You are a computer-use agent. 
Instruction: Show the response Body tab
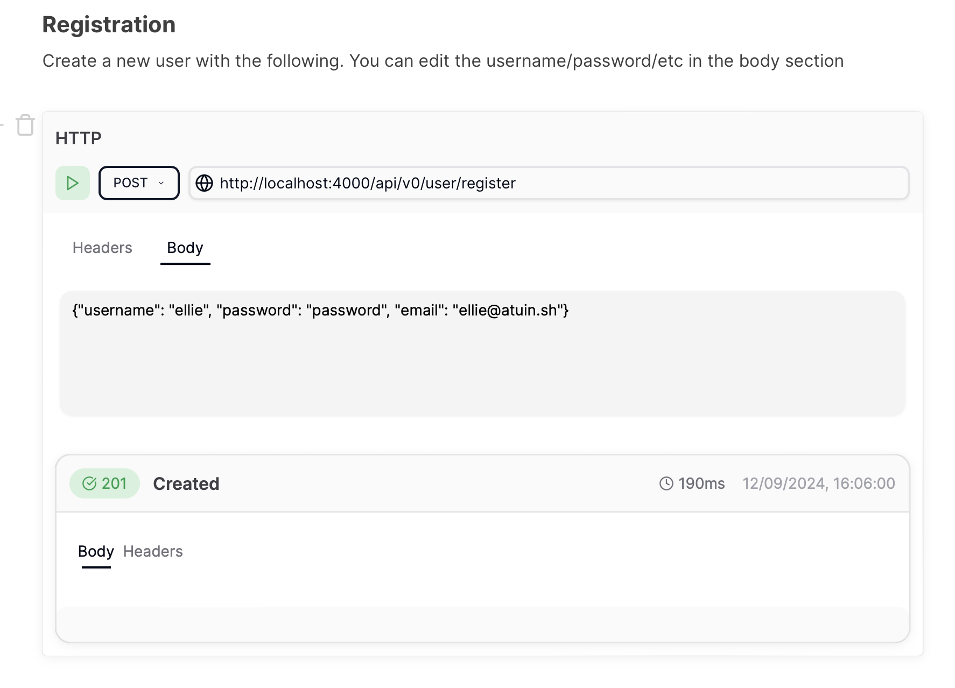click(x=96, y=551)
